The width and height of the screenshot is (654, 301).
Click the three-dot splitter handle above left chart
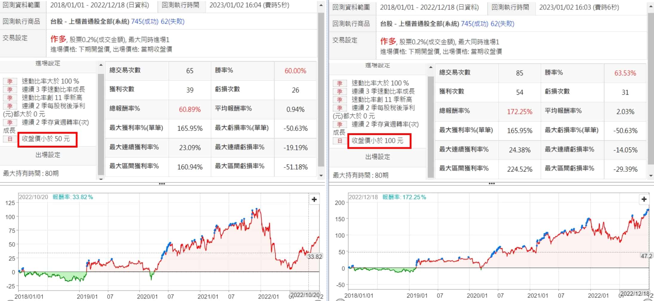coord(162,184)
